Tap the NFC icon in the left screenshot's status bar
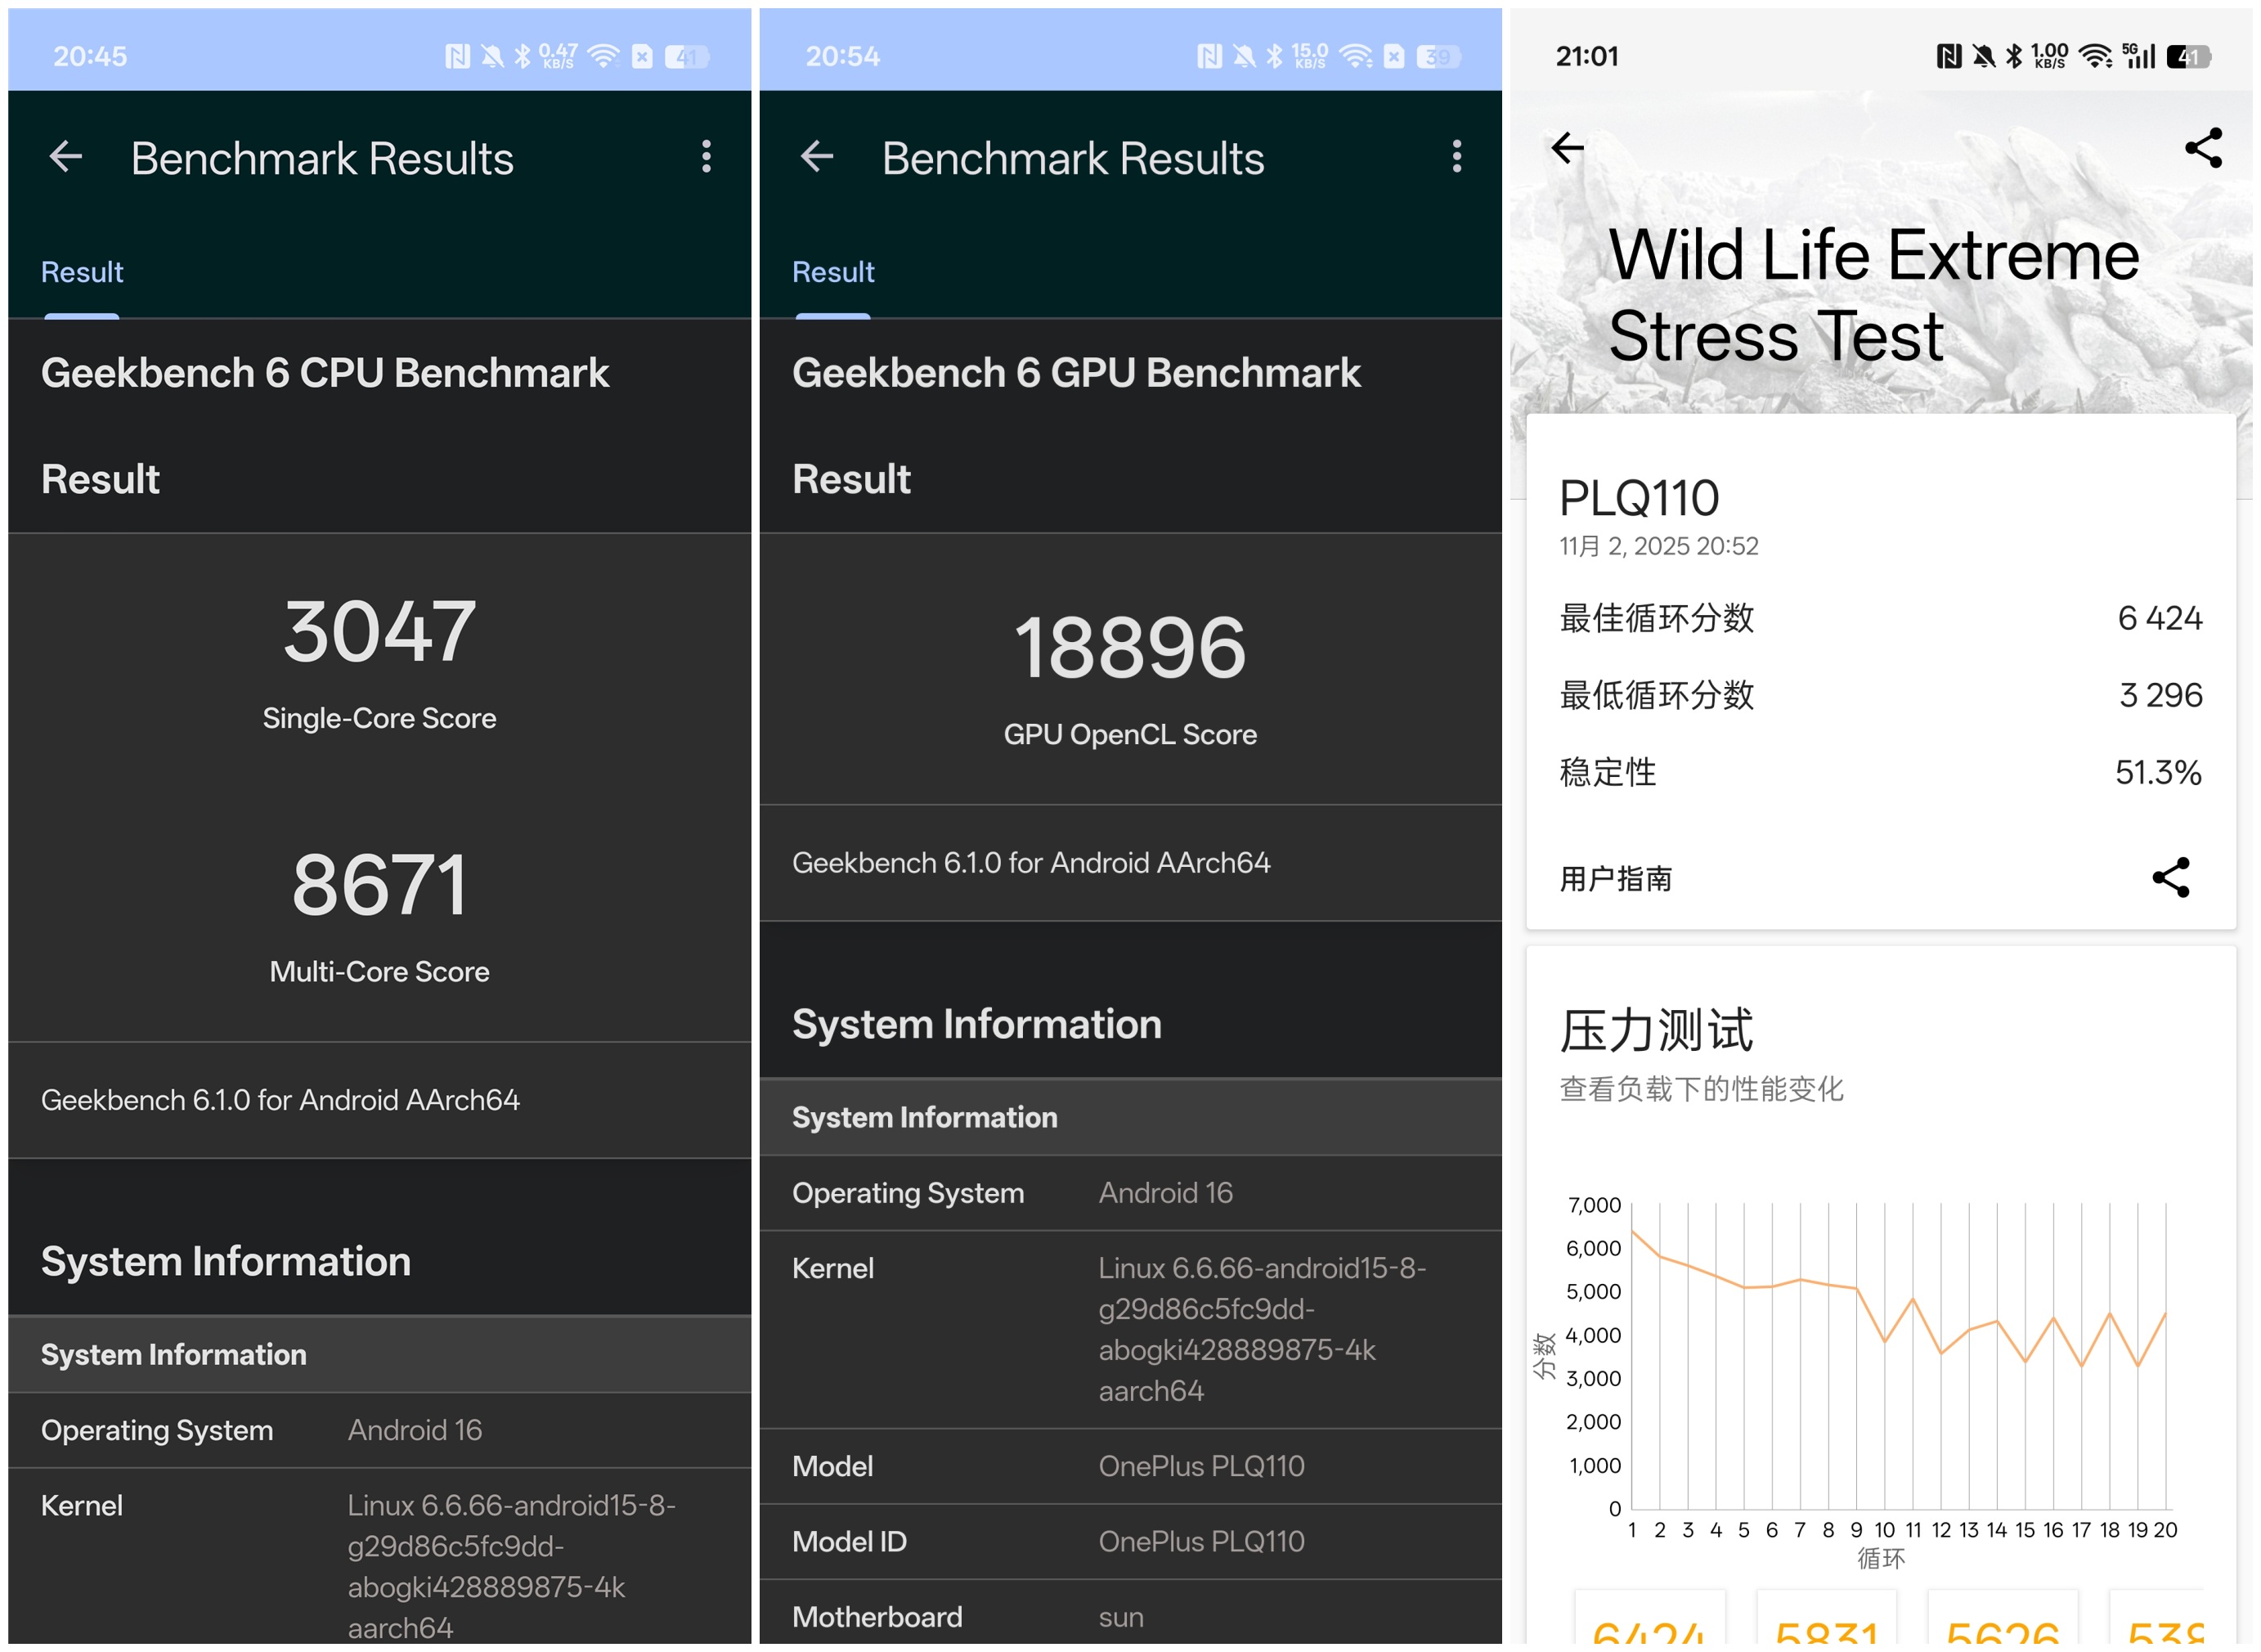Screen dimensions: 2261x1652 pos(457,56)
